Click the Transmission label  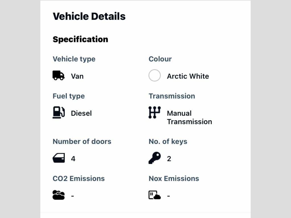(172, 96)
